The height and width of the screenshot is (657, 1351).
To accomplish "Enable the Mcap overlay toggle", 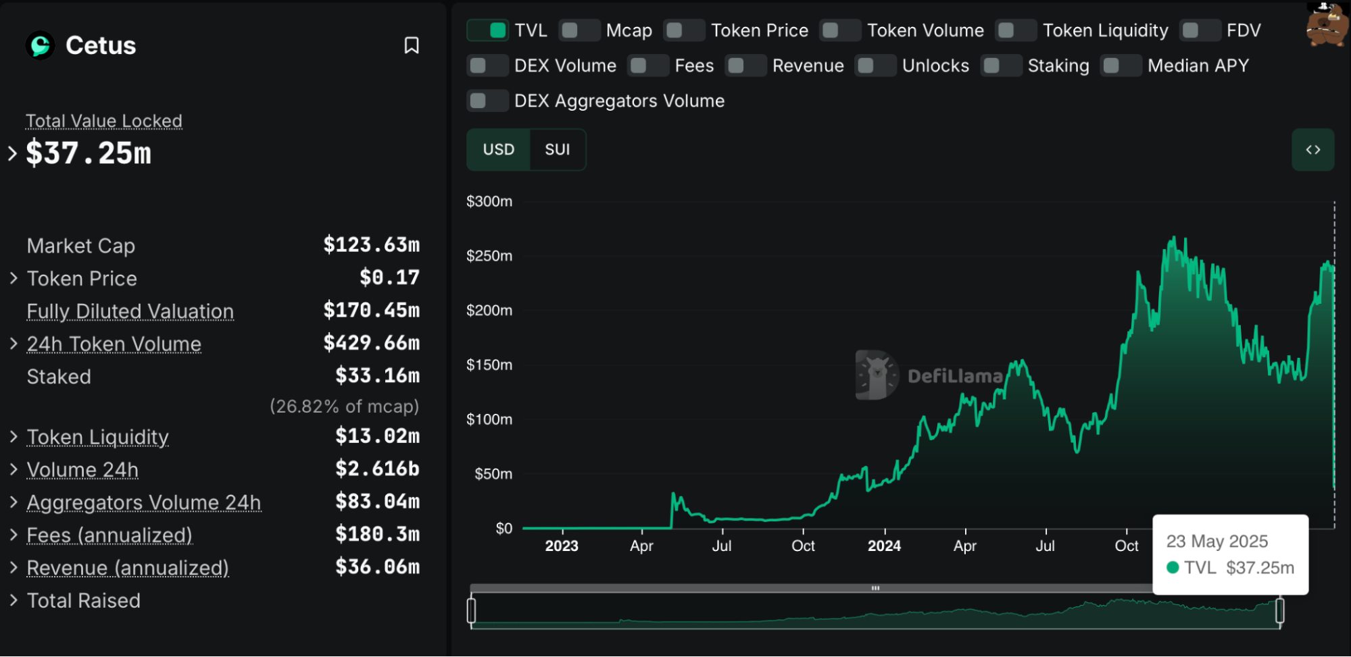I will click(579, 30).
